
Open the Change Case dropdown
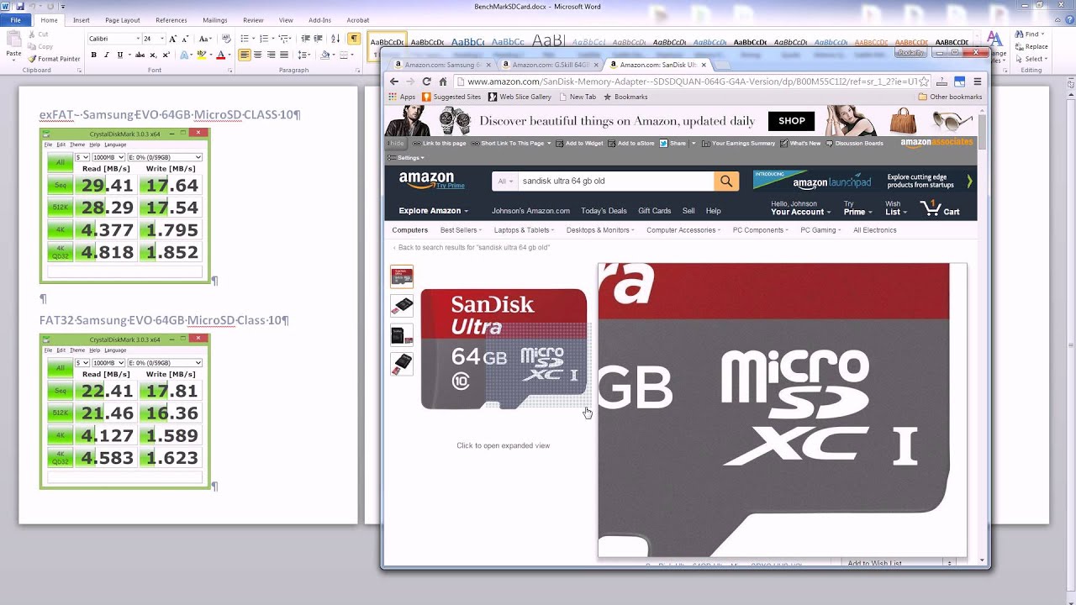(x=203, y=39)
